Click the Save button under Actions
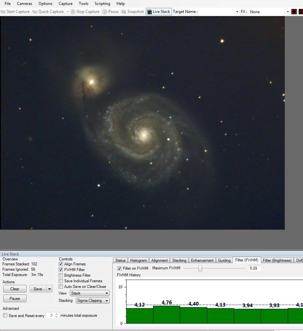 tap(38, 289)
